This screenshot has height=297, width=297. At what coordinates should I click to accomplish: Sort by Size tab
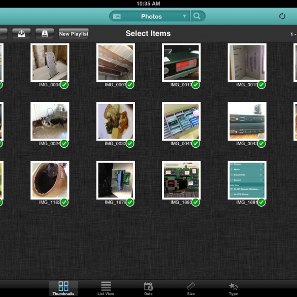click(x=191, y=288)
